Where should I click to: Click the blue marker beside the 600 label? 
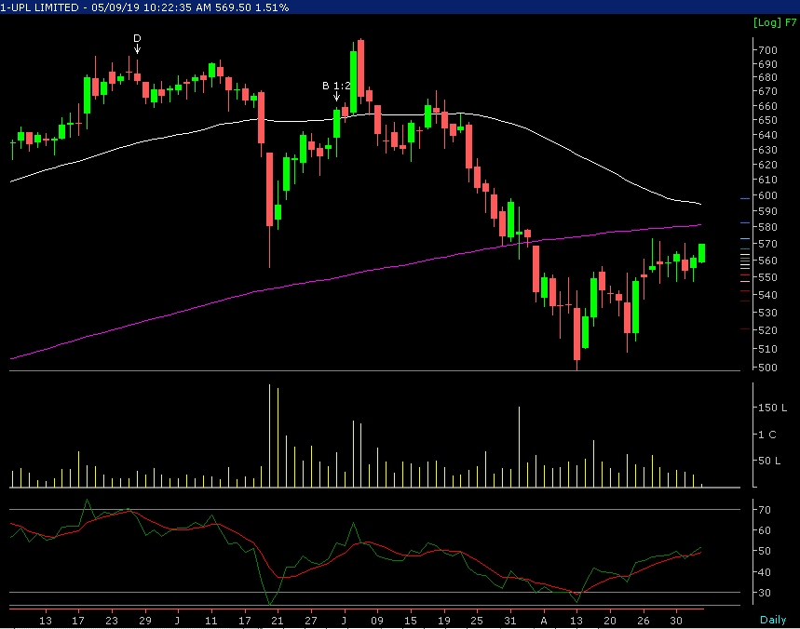[745, 198]
